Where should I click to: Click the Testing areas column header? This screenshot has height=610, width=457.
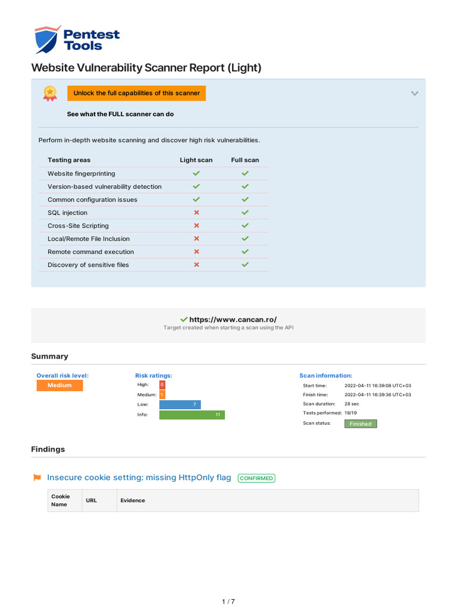pos(69,160)
